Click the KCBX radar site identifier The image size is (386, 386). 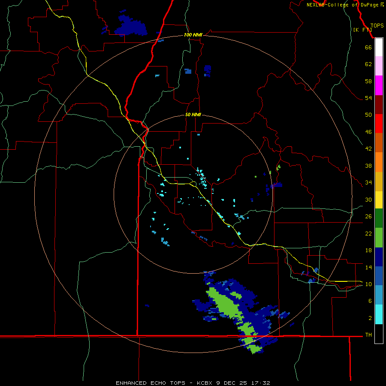pos(205,383)
